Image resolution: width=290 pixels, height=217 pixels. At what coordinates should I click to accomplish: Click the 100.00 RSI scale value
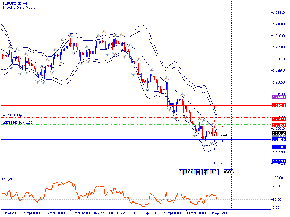(278, 178)
